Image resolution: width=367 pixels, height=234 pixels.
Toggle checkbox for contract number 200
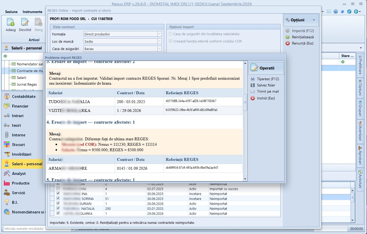pyautogui.click(x=58, y=208)
